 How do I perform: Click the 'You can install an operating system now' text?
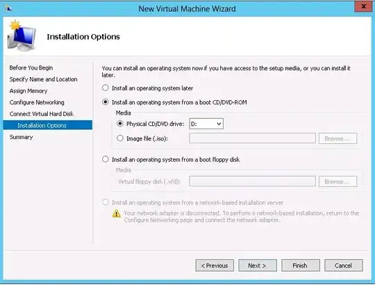point(226,72)
